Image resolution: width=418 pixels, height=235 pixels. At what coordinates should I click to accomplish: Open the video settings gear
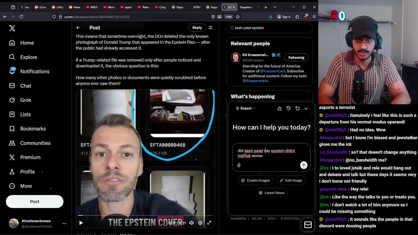coord(200,223)
